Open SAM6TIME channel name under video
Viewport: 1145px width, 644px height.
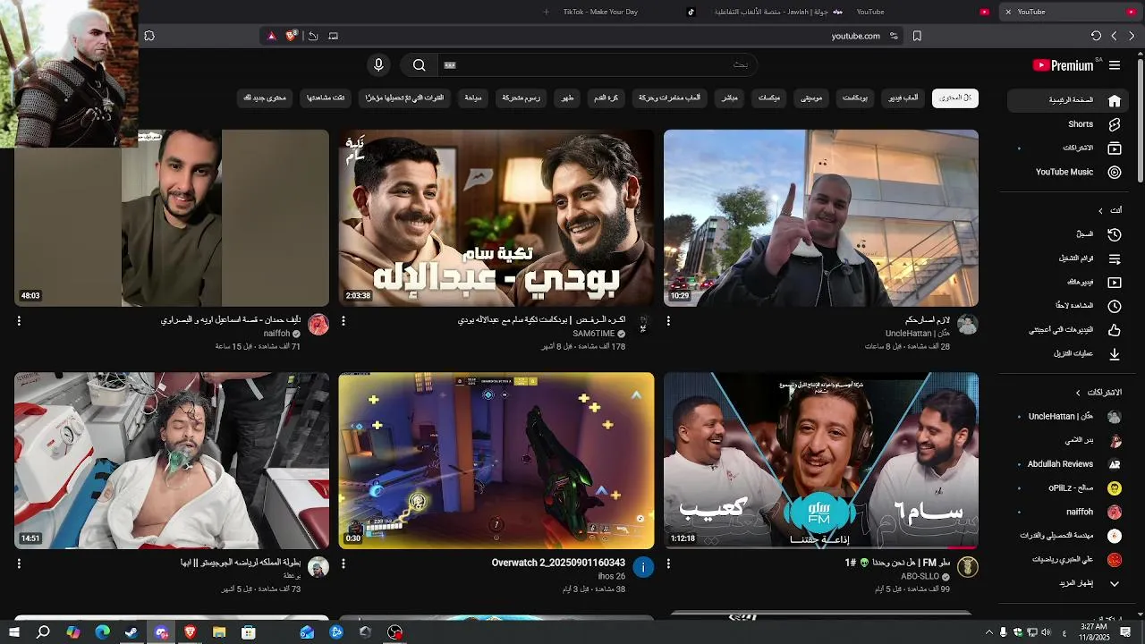[594, 334]
